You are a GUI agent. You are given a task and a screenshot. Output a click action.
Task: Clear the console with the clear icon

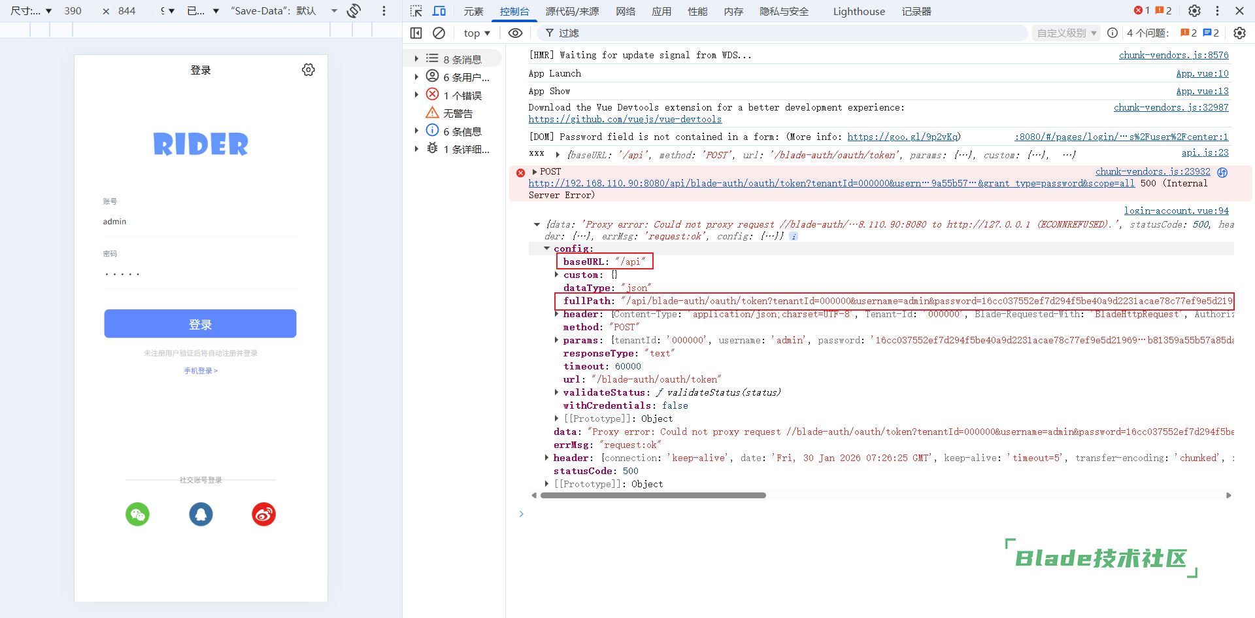pyautogui.click(x=439, y=33)
